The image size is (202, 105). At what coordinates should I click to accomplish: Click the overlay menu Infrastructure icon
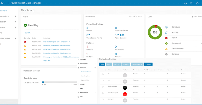(x=78, y=64)
